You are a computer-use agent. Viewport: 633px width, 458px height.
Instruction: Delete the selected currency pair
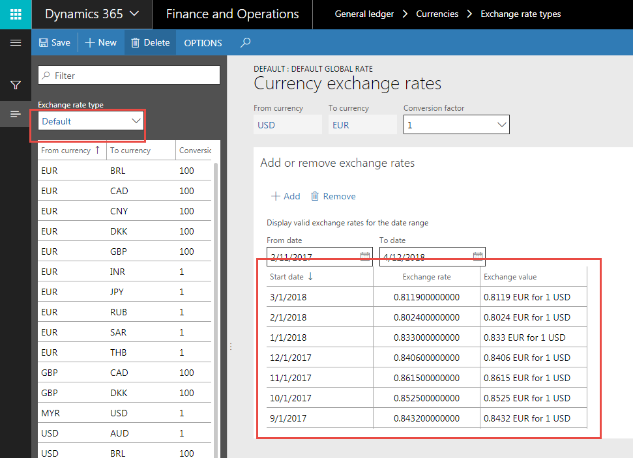(150, 43)
